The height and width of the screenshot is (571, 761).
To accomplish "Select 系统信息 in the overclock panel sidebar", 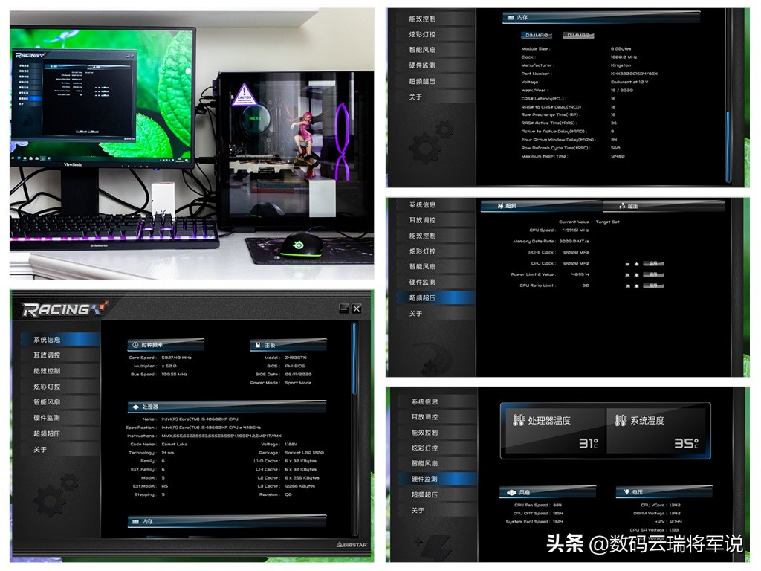I will (x=435, y=205).
